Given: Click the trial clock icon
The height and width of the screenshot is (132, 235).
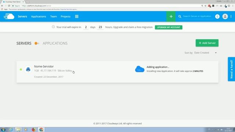Looking at the screenshot, I should (53, 27).
